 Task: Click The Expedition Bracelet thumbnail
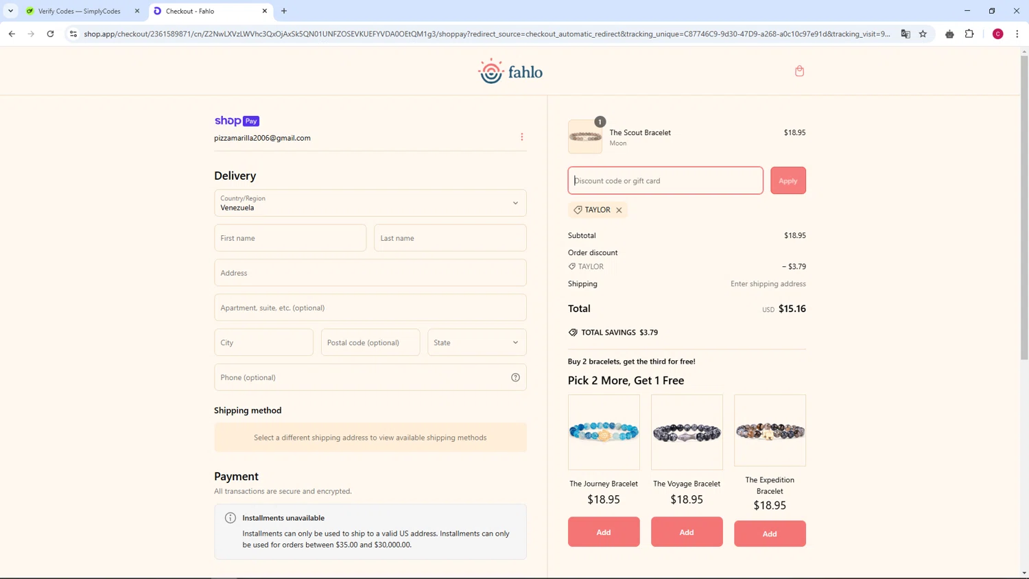coord(770,431)
